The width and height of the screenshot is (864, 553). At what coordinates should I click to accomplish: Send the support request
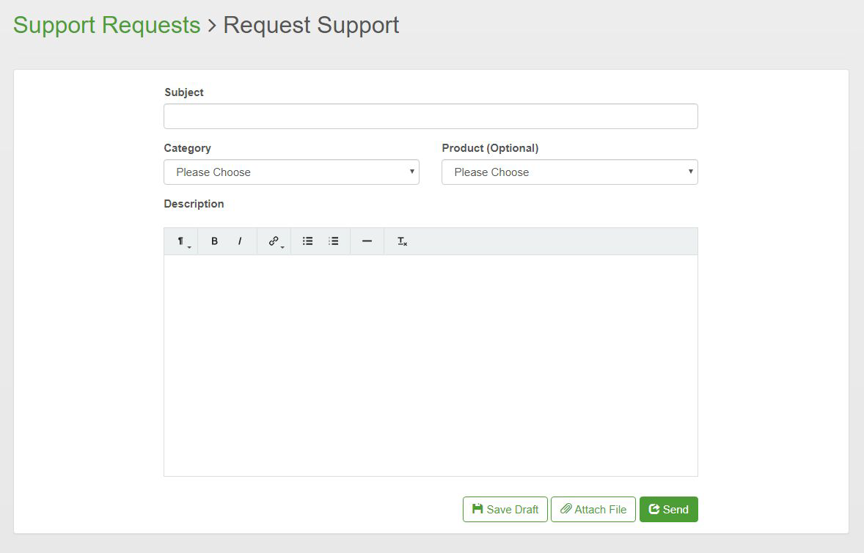(668, 510)
